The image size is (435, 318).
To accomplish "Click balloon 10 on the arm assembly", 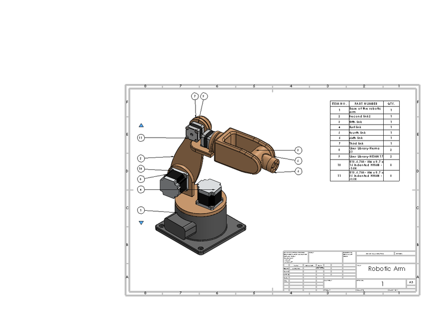I will pyautogui.click(x=141, y=167).
